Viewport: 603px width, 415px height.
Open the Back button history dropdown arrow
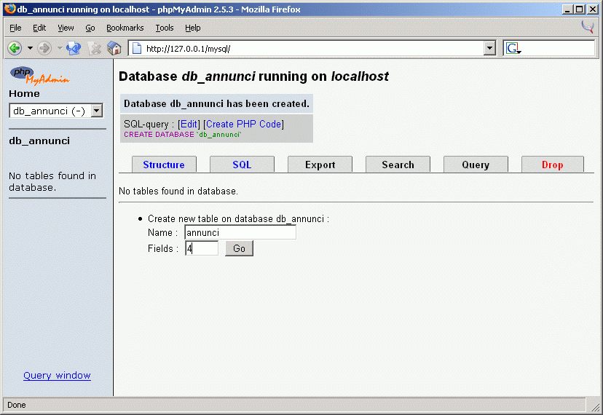tap(30, 48)
